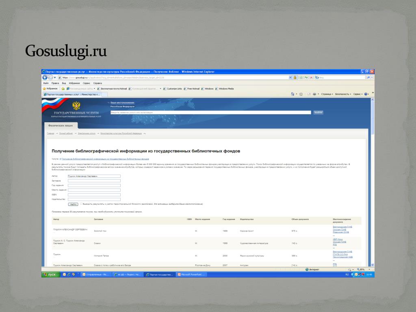Image resolution: width=416 pixels, height=312 pixels.
Task: Open the Страница dropdown menu
Action: [327, 94]
